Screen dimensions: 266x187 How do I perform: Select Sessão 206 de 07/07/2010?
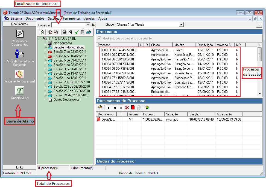click(x=72, y=82)
